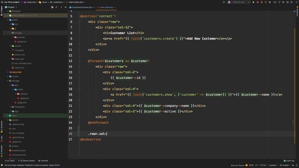Close the index.blade.php editor tab
This screenshot has height=168, width=299.
coord(115,7)
